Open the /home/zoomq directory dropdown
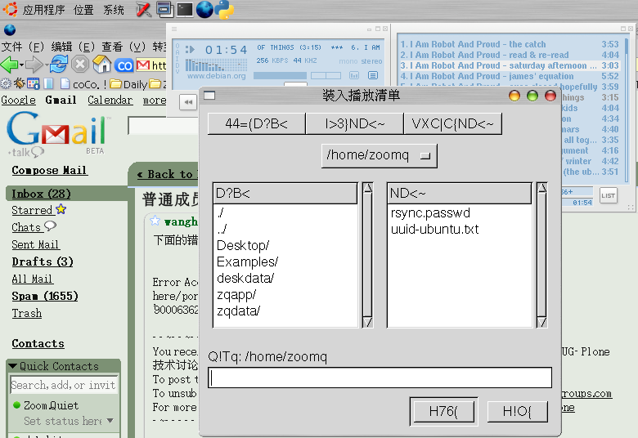 (380, 154)
